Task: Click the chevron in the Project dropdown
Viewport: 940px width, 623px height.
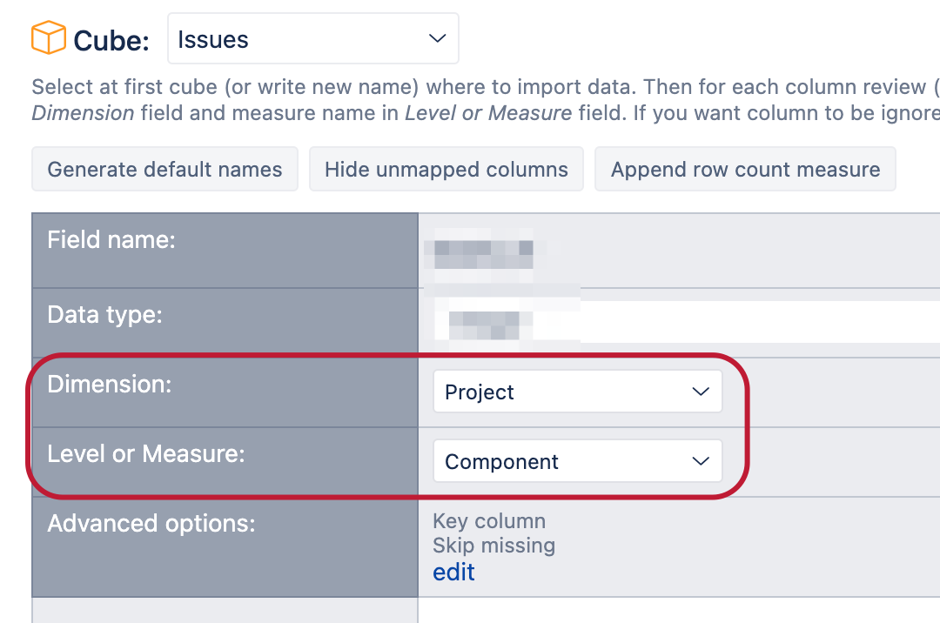Action: (700, 392)
